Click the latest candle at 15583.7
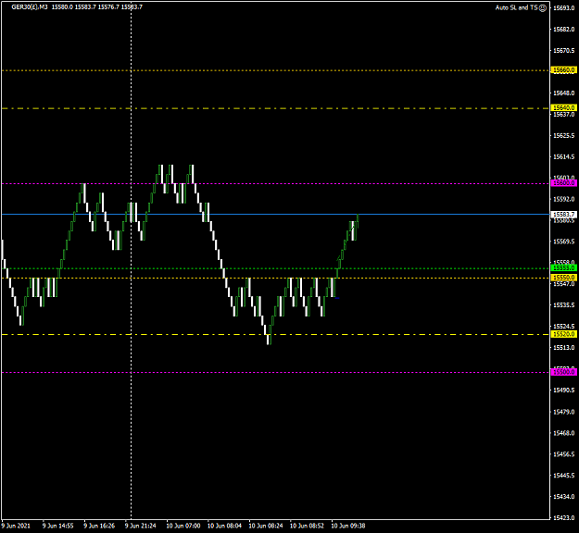This screenshot has height=533, width=579. 358,220
